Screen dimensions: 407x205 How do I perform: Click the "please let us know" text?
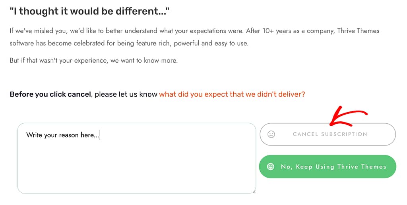click(x=126, y=94)
